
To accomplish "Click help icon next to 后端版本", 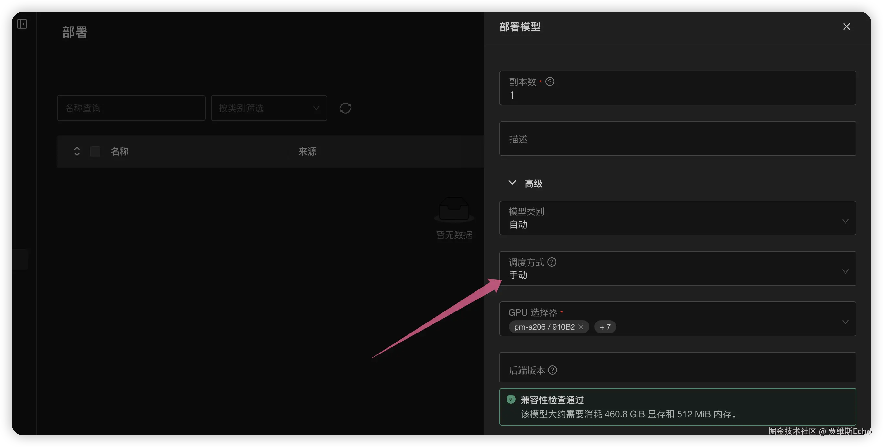I will pos(552,370).
